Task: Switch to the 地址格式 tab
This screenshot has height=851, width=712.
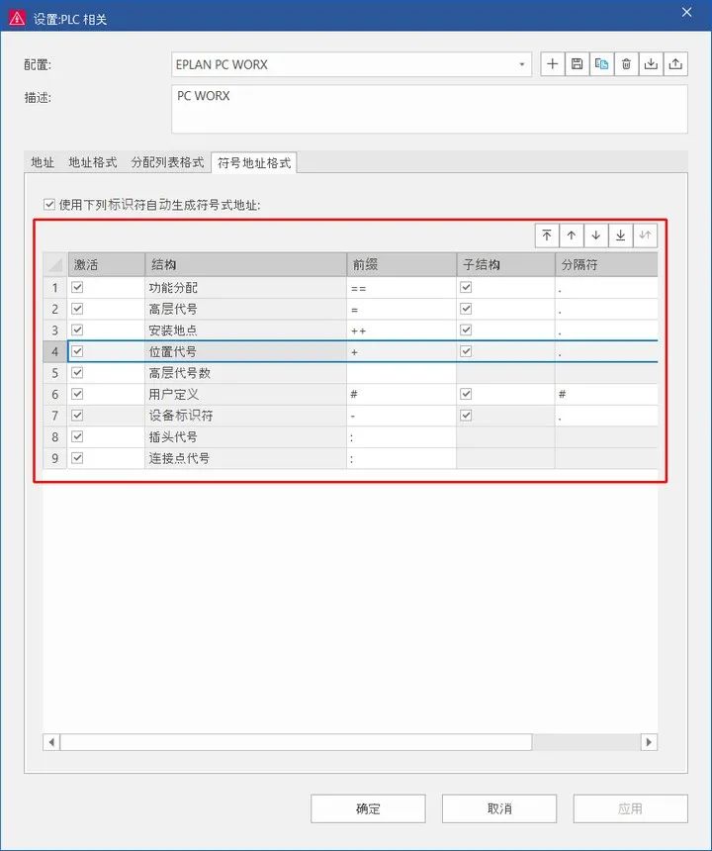Action: point(93,162)
